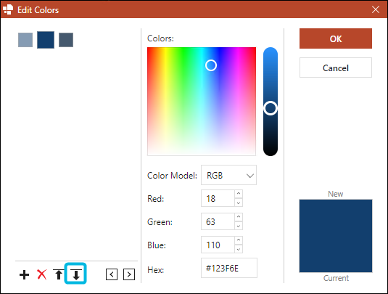Select the light blue-gray color swatch
This screenshot has height=294, width=388.
(25, 40)
